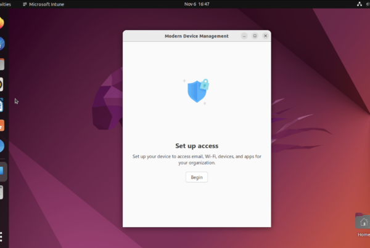Open Ubuntu Software from the dock
The width and height of the screenshot is (370, 248).
tap(2, 126)
